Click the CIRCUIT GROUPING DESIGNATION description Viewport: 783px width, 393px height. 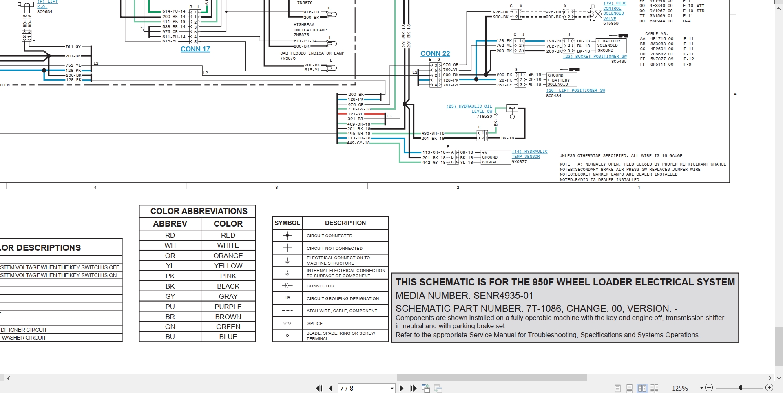point(343,298)
